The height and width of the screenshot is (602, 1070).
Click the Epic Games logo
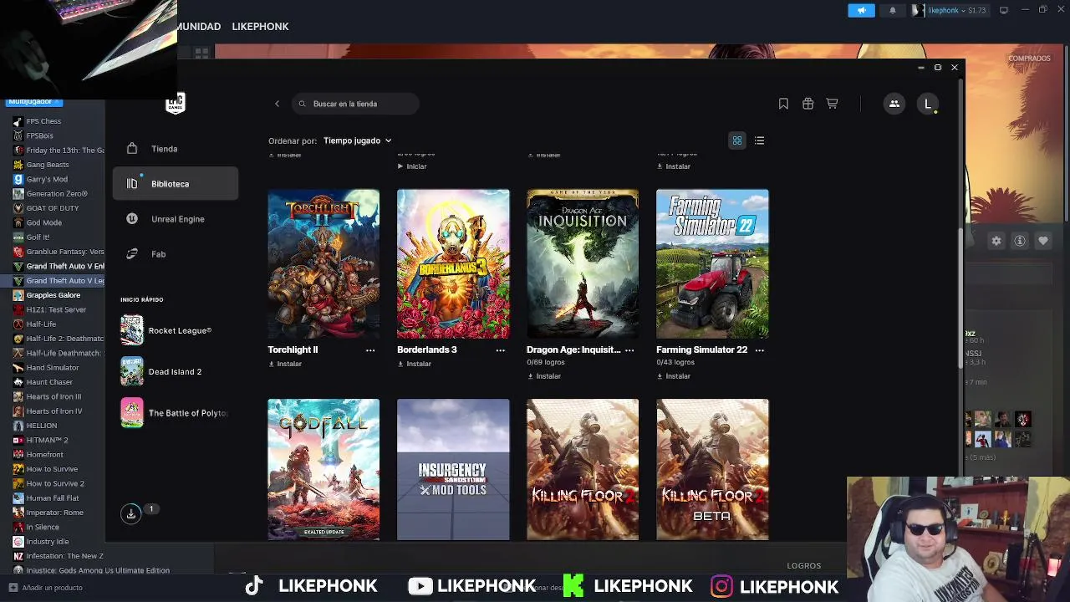[175, 103]
